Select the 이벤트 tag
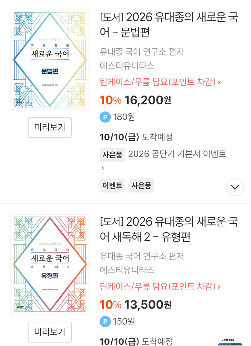 [x=112, y=186]
